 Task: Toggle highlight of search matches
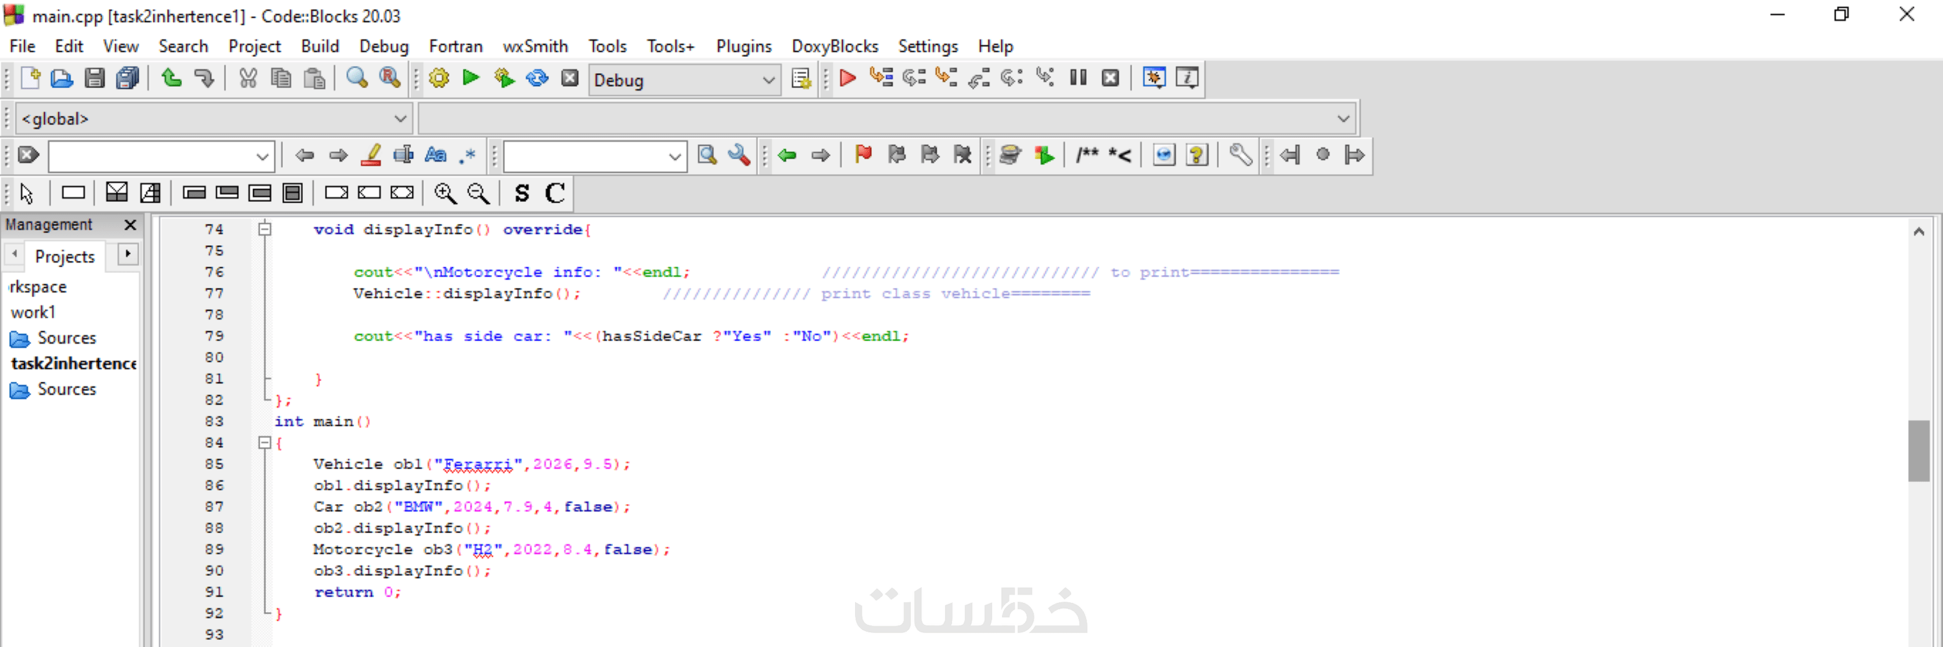point(370,155)
